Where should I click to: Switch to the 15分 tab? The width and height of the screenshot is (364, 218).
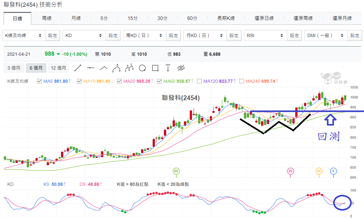(x=133, y=18)
